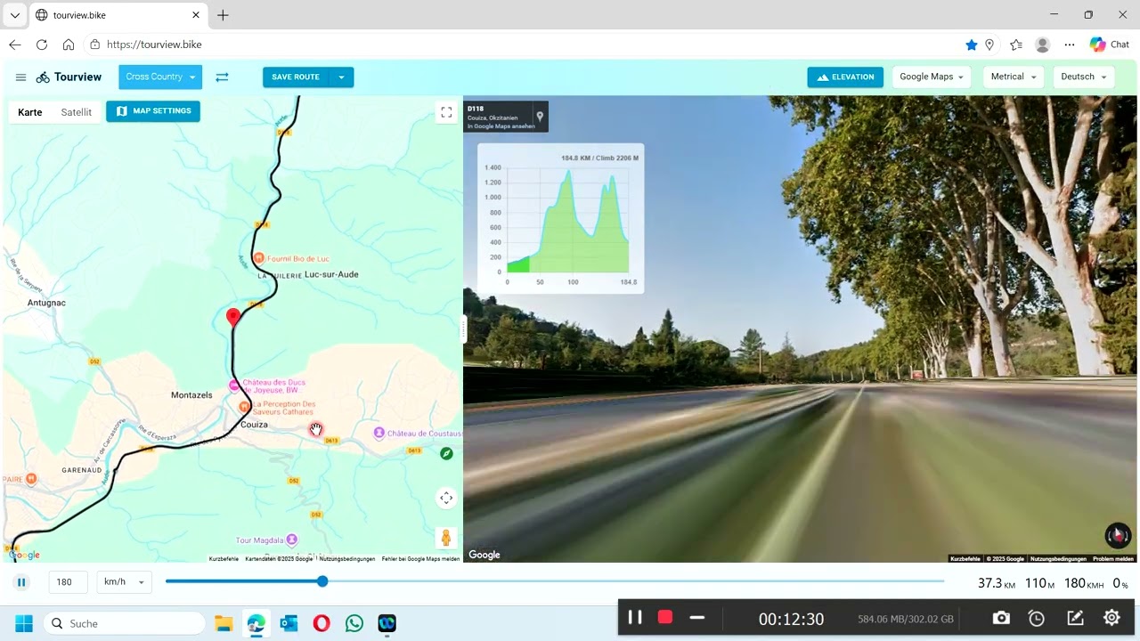The width and height of the screenshot is (1140, 641).
Task: Pause the route playback
Action: (22, 582)
